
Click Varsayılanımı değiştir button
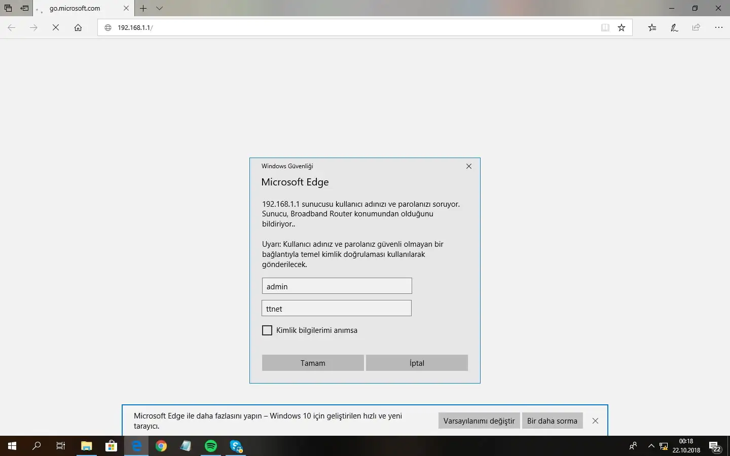[479, 421]
